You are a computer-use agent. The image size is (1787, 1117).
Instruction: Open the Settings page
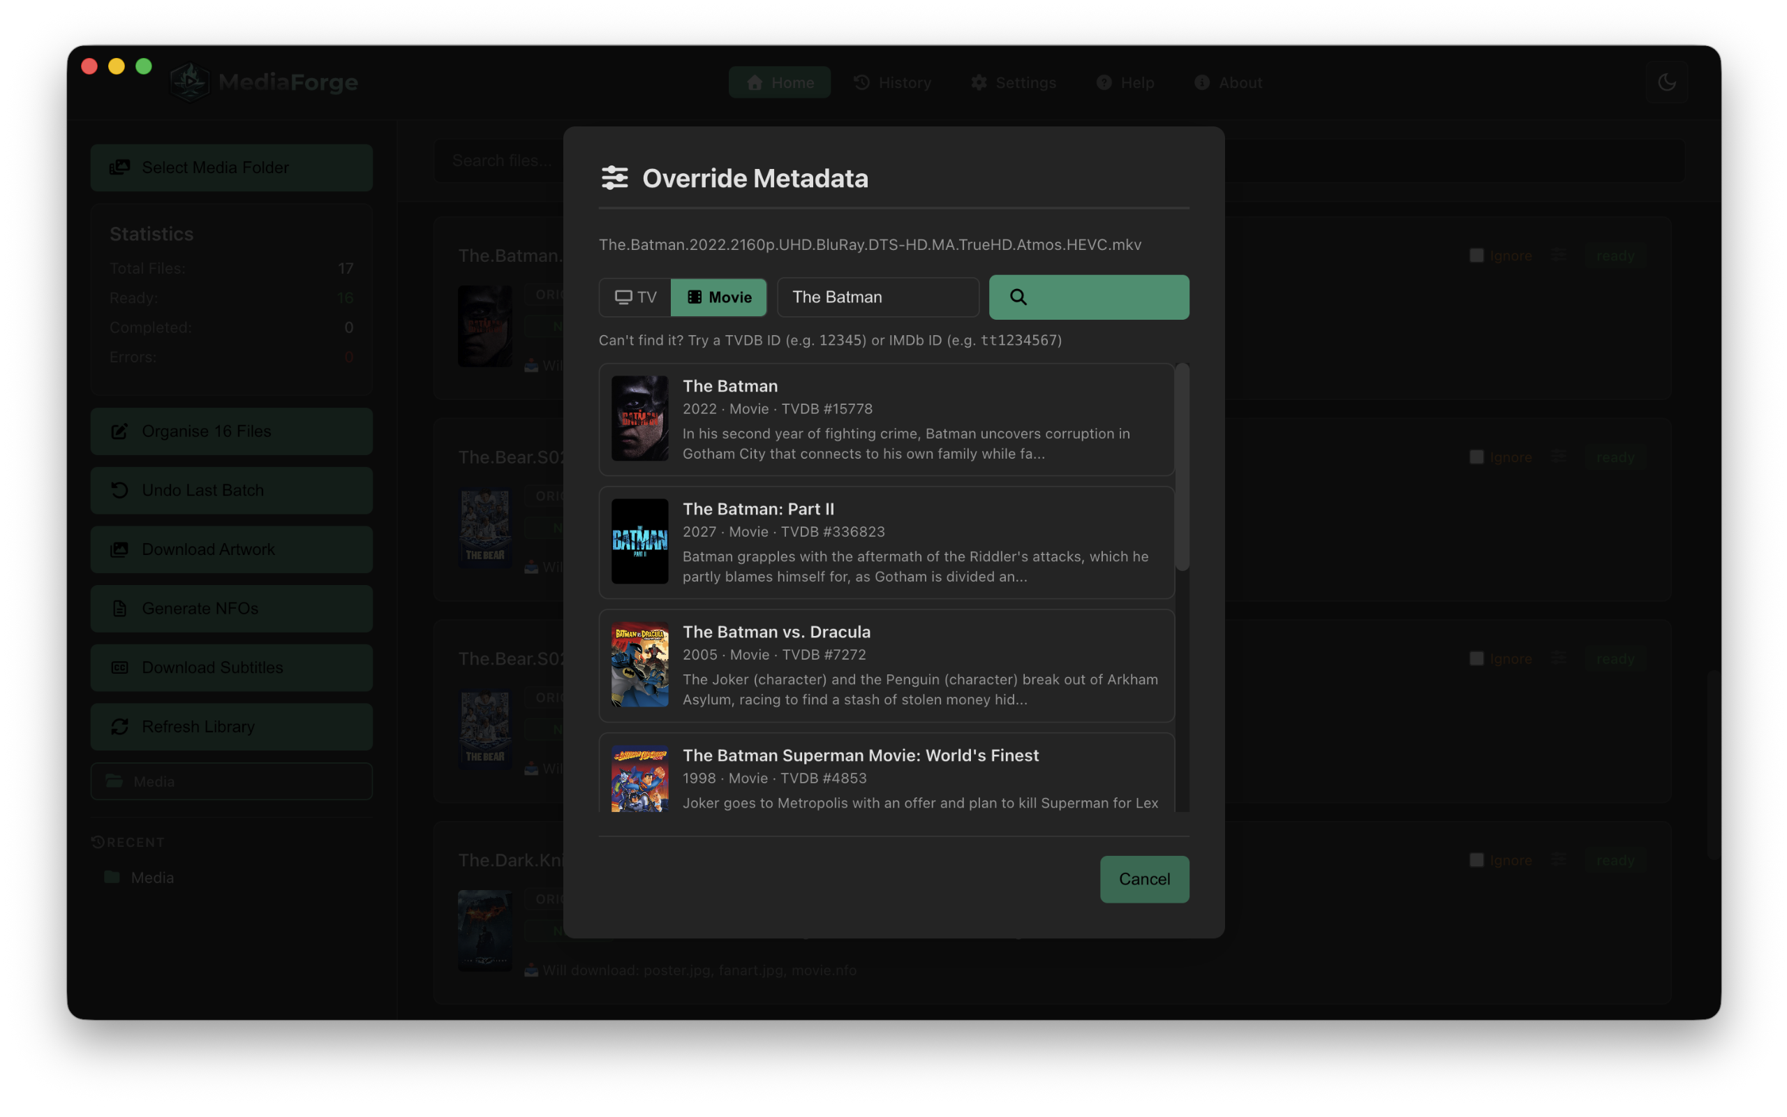[1013, 82]
